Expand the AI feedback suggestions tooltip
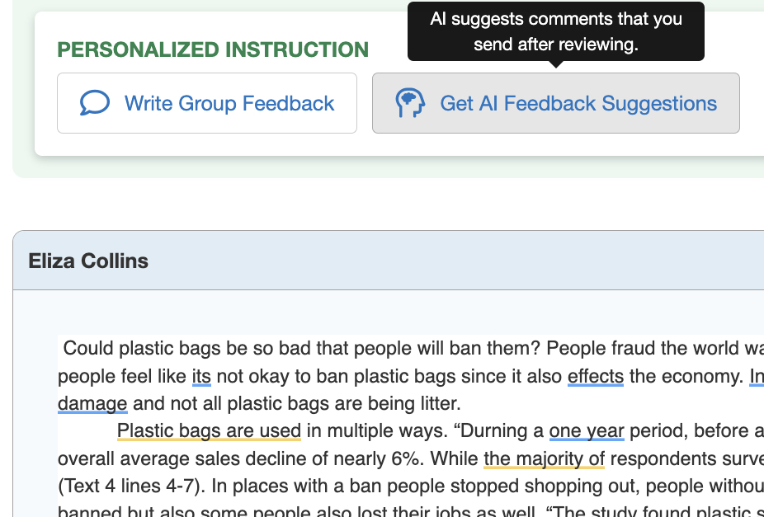Viewport: 764px width, 517px height. tap(554, 31)
